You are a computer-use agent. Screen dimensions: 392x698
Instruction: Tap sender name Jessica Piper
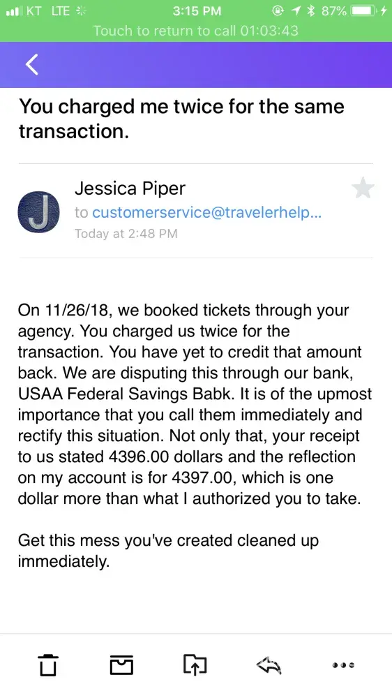coord(130,188)
